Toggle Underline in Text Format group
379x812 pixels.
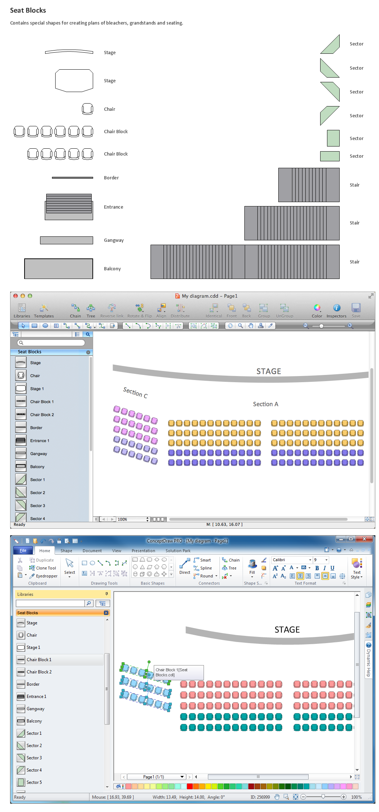point(332,568)
